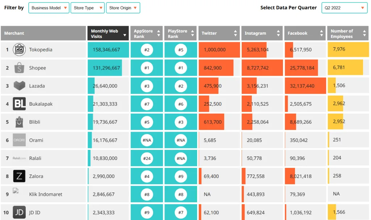Open the Q2 2022 quarter selector
The width and height of the screenshot is (371, 220).
344,8
